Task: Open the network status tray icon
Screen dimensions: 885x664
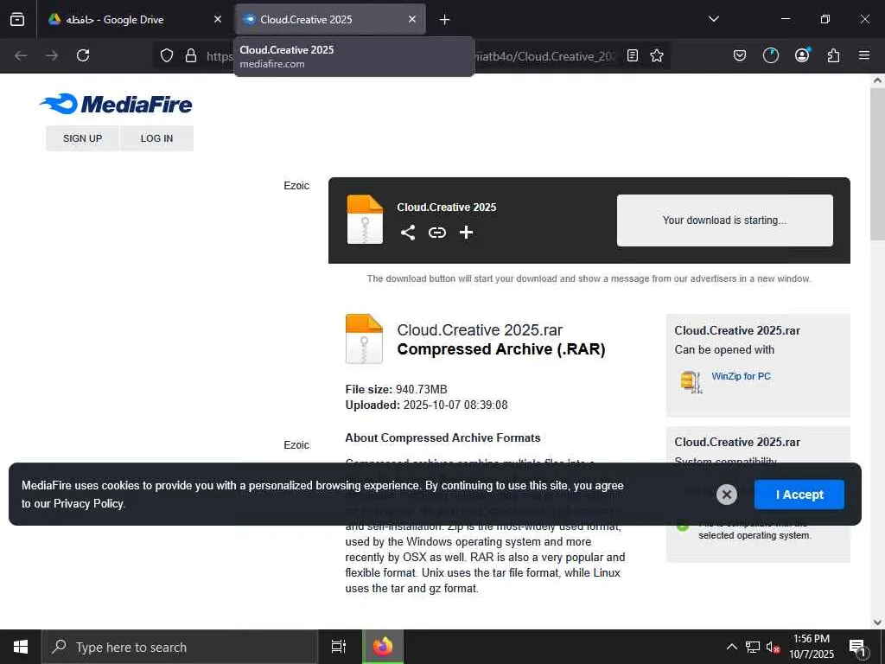Action: pos(753,647)
